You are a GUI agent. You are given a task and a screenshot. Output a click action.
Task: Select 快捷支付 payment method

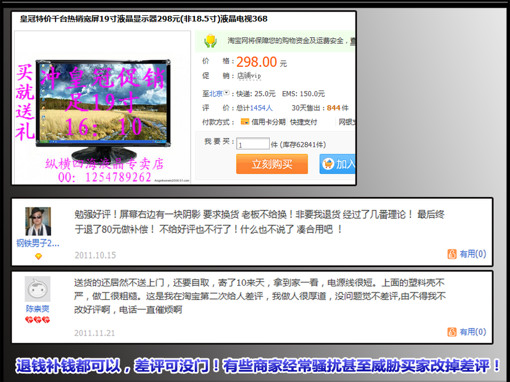pos(303,122)
